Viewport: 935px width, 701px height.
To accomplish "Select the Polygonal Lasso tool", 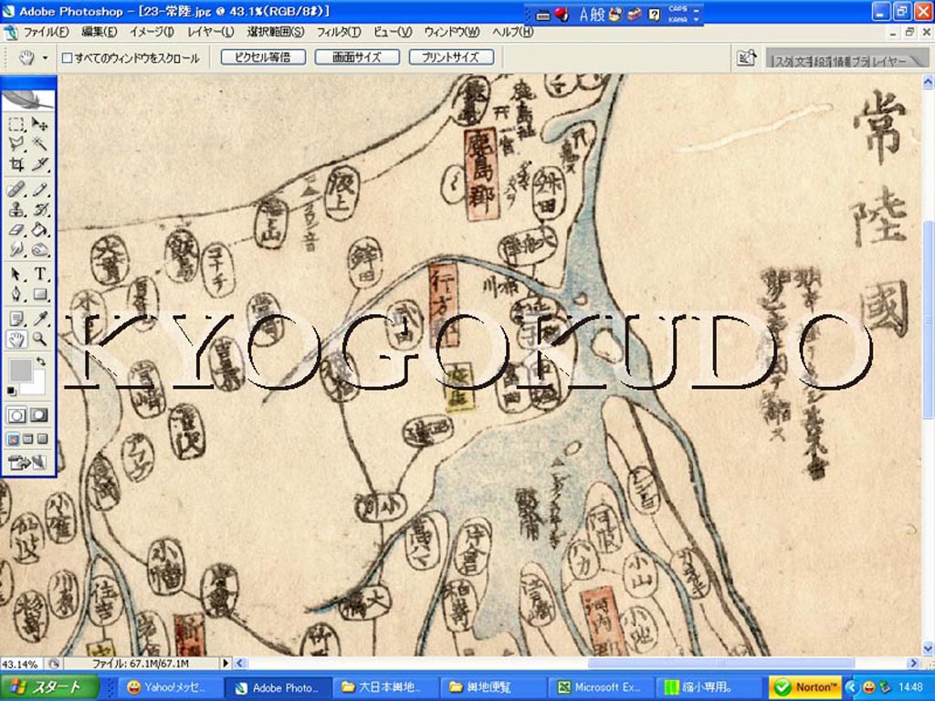I will click(16, 143).
